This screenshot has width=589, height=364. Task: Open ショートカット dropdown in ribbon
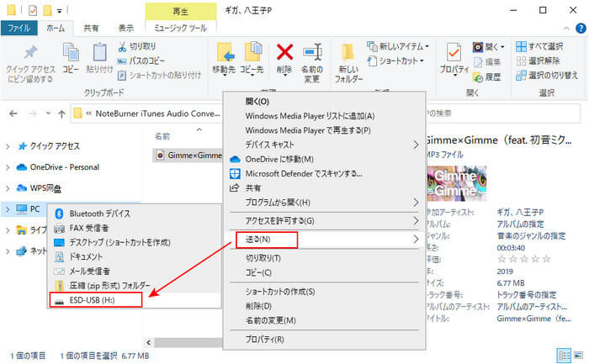(396, 61)
